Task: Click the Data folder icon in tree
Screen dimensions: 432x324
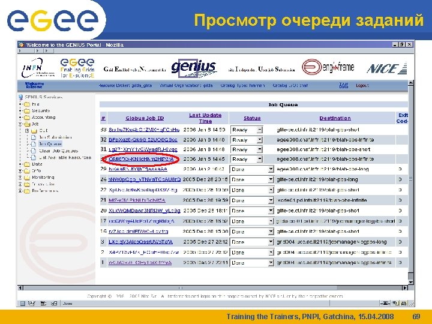Action: click(27, 164)
